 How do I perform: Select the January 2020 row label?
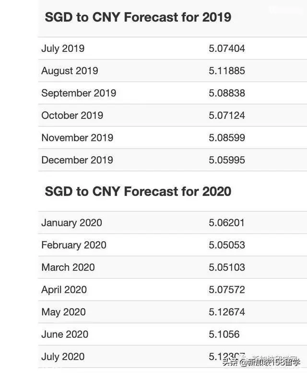(71, 223)
